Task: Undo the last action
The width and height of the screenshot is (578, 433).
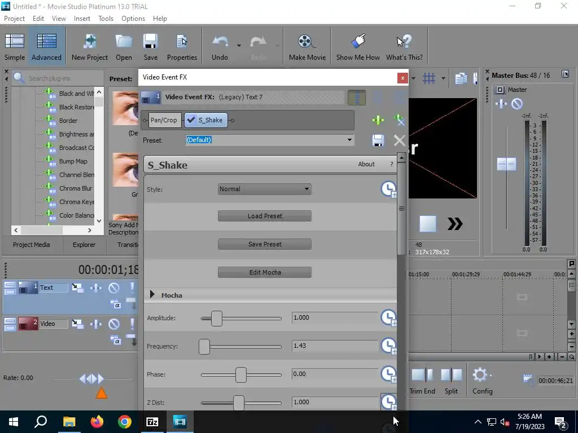Action: pos(220,47)
